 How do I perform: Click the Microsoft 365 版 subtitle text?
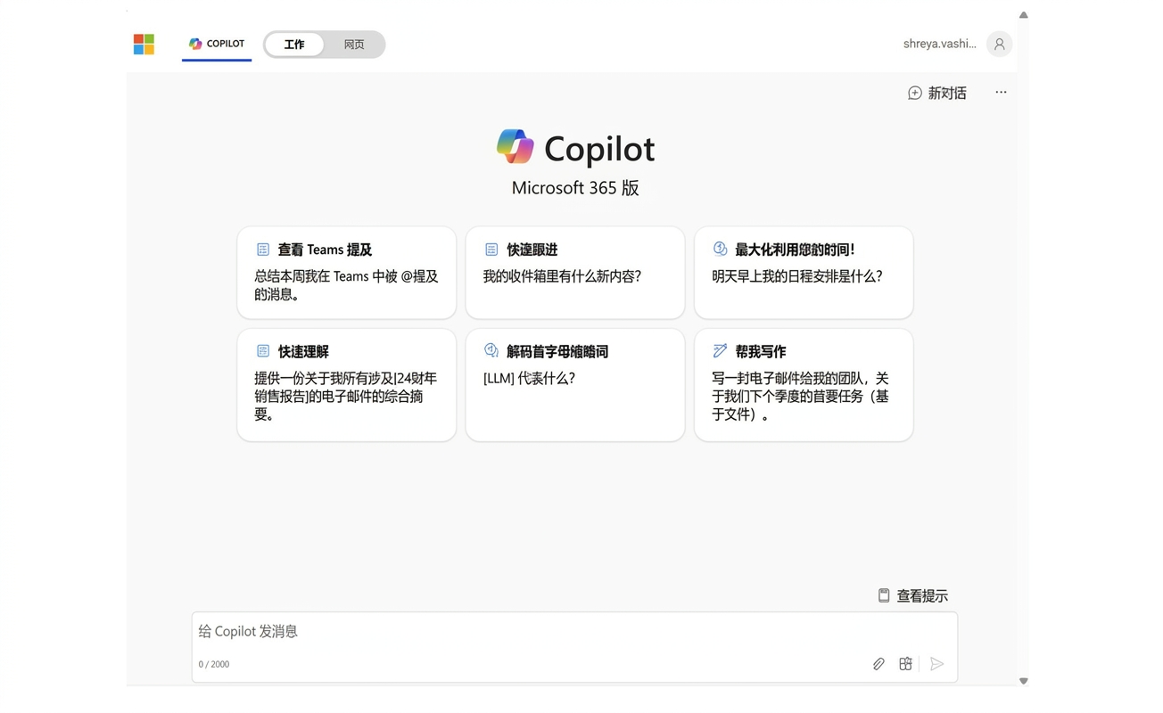[x=575, y=188]
